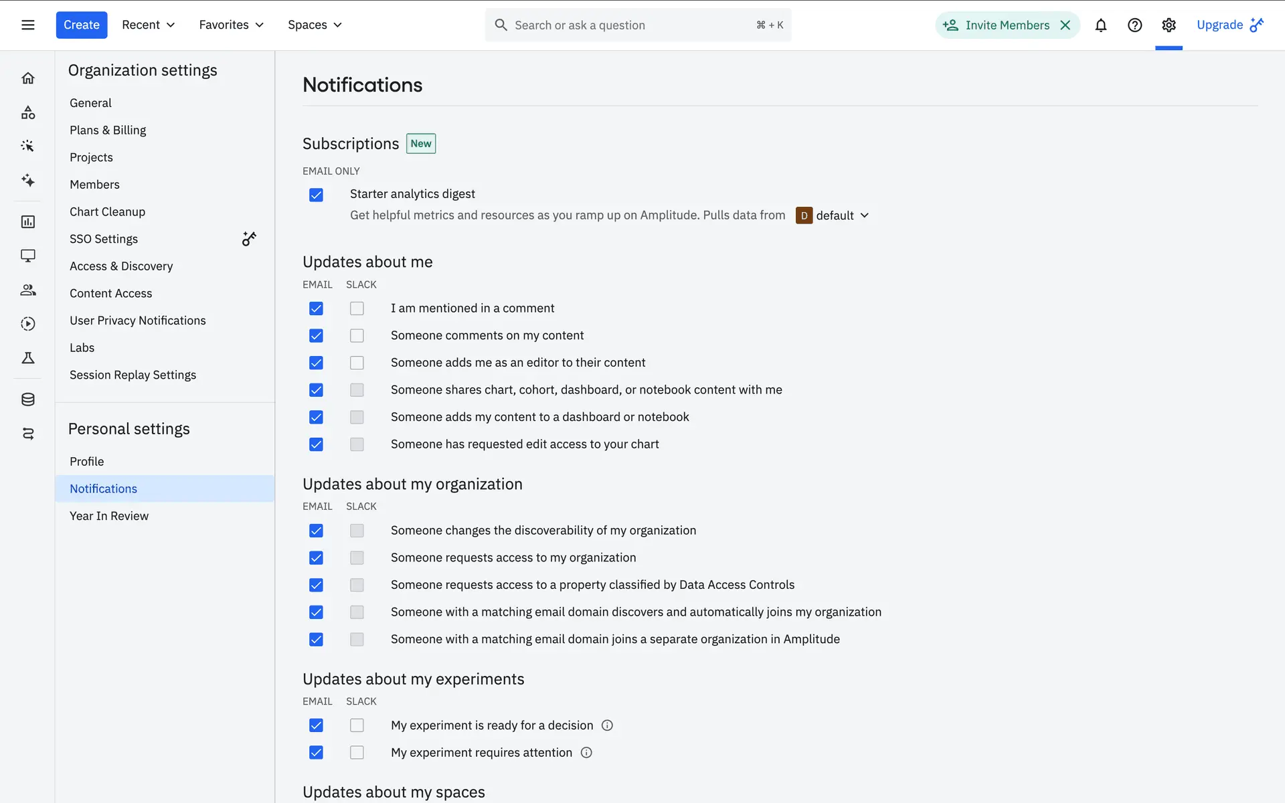This screenshot has height=803, width=1285.
Task: Expand the default project dropdown
Action: coord(833,215)
